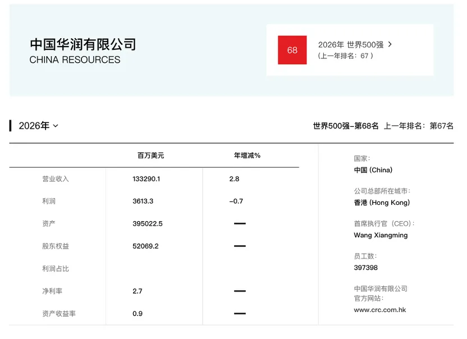Image resolution: width=467 pixels, height=339 pixels.
Task: Click the return on assets value 0.9
Action: point(138,314)
